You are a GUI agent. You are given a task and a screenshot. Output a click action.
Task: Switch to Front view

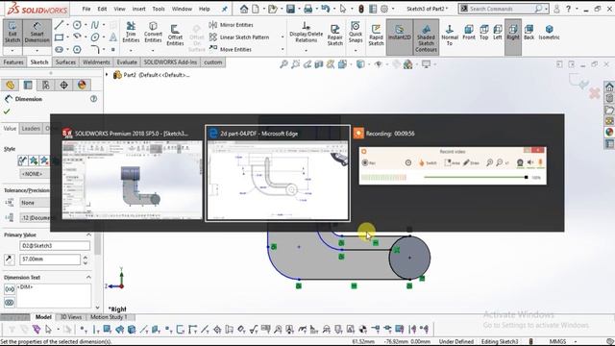(x=469, y=33)
